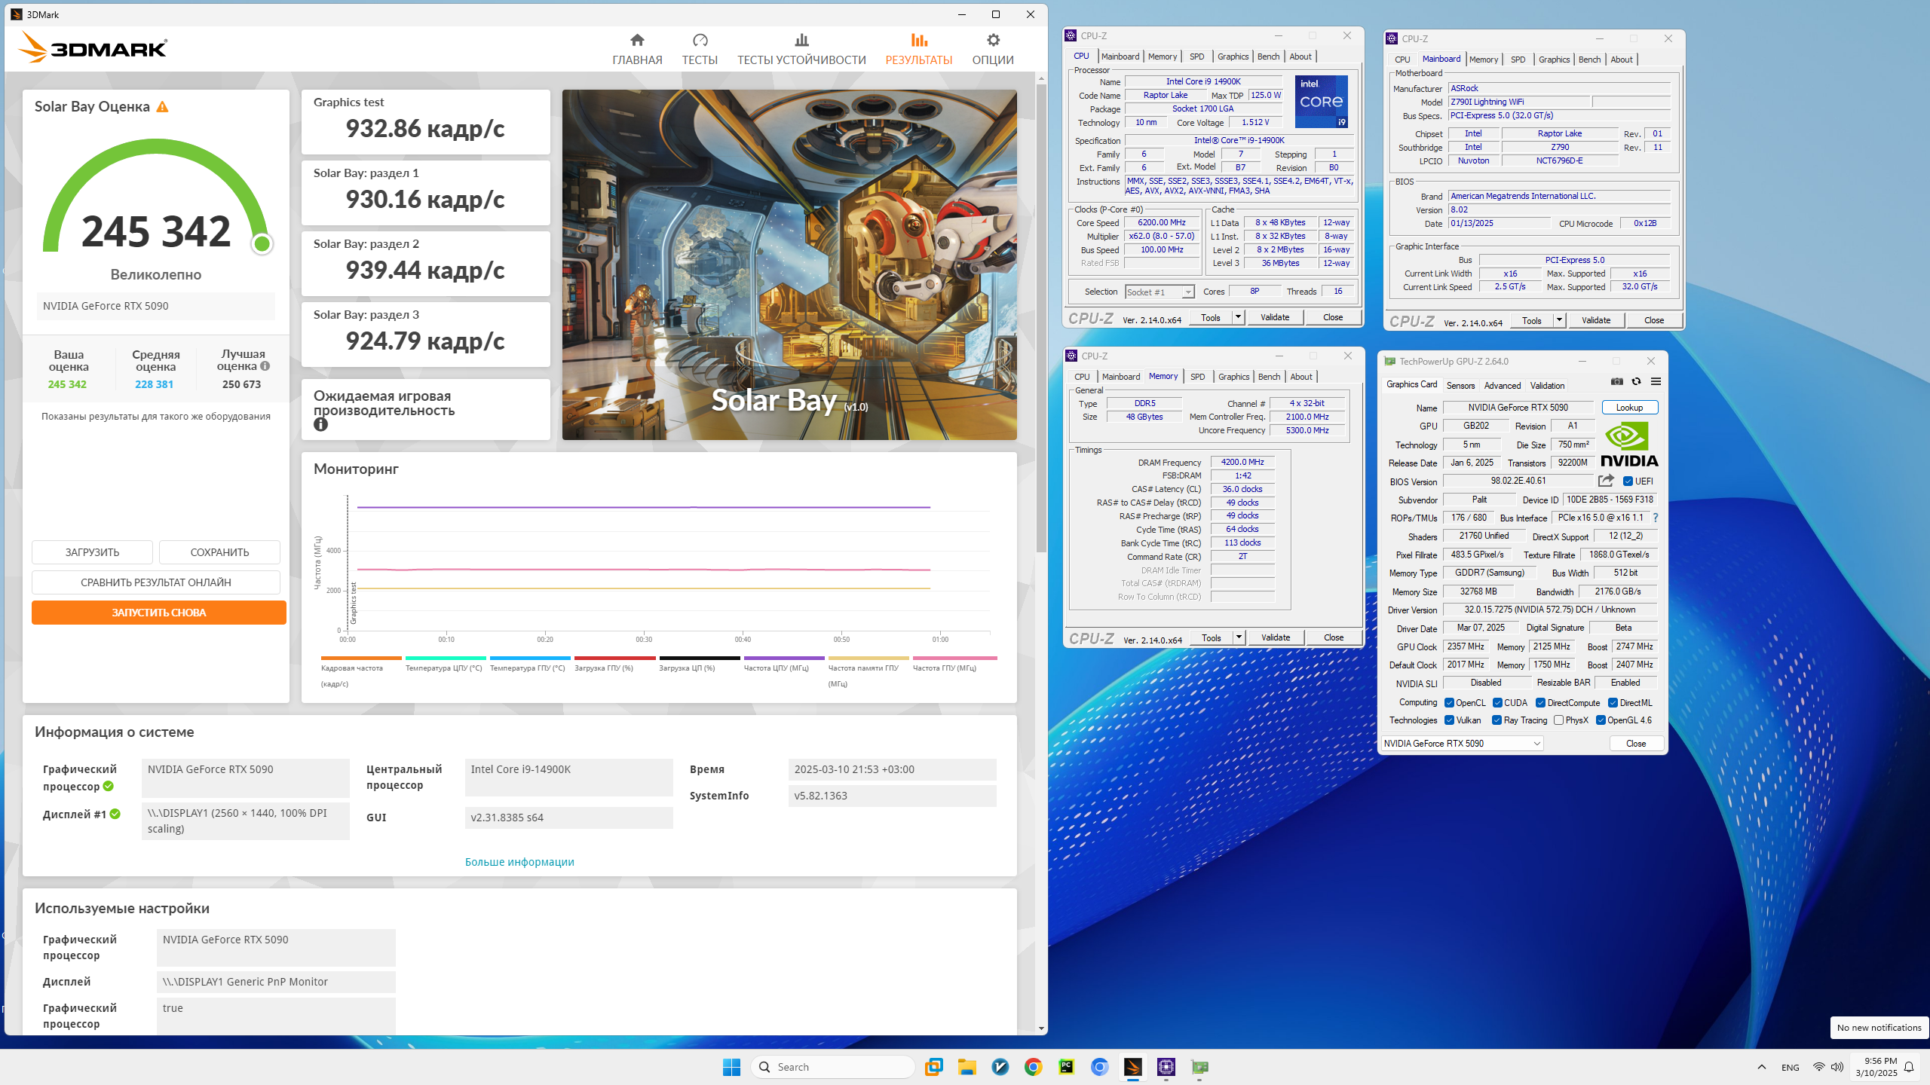
Task: Click the Bus Interface question mark in GPU-Z
Action: 1656,518
